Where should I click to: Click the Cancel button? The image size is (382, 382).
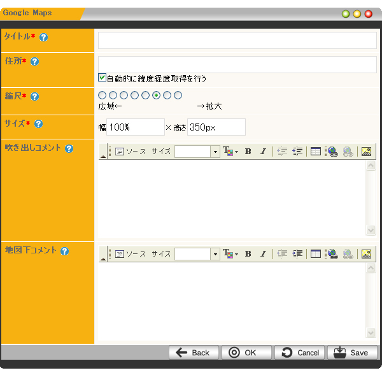(x=299, y=353)
